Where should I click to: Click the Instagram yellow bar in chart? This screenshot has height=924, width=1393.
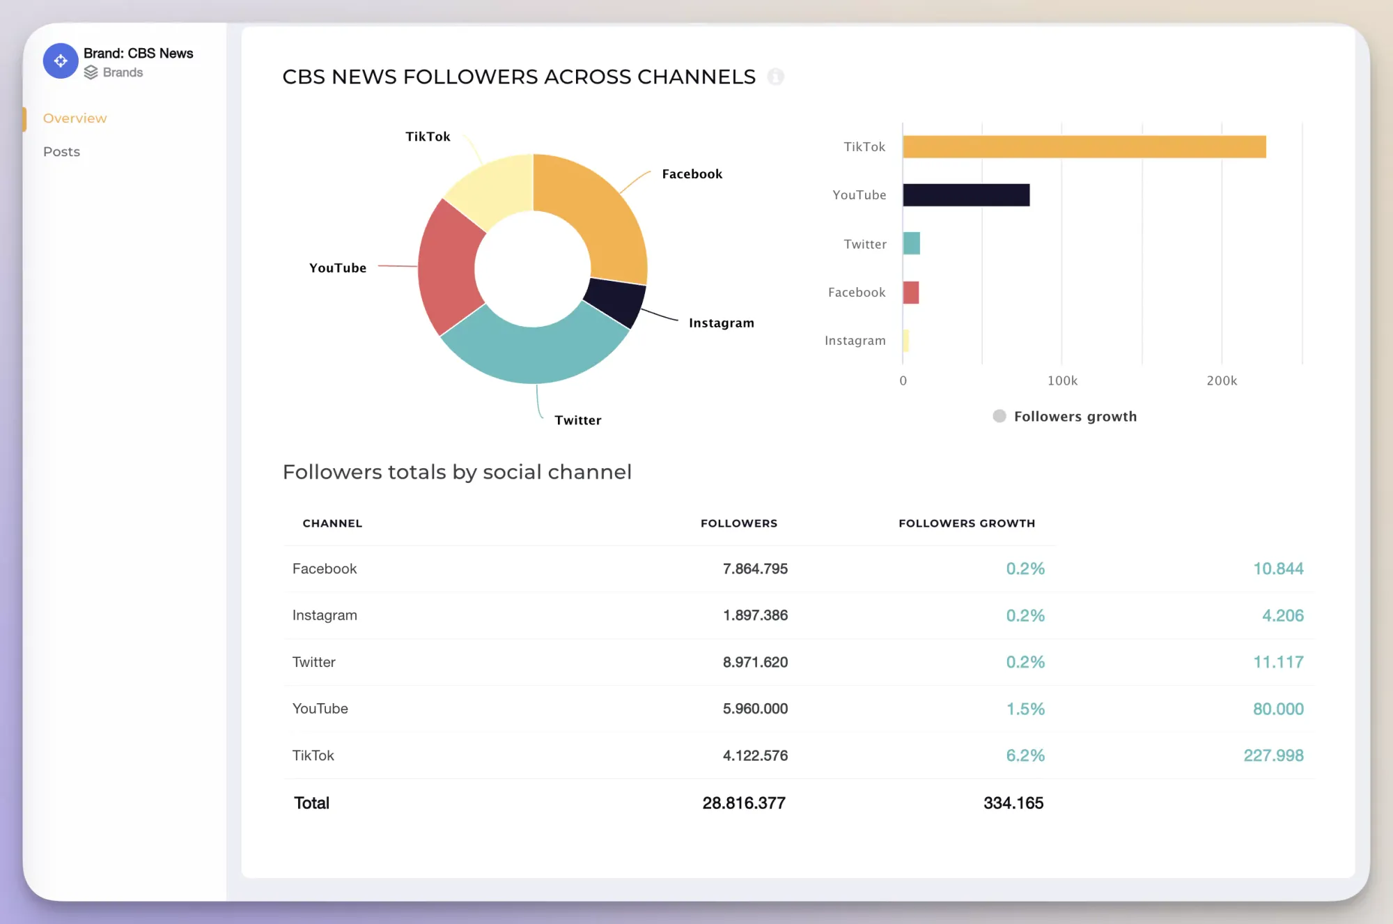tap(906, 340)
